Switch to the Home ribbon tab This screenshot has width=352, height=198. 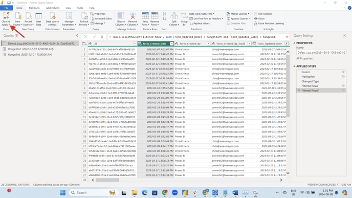tap(19, 8)
